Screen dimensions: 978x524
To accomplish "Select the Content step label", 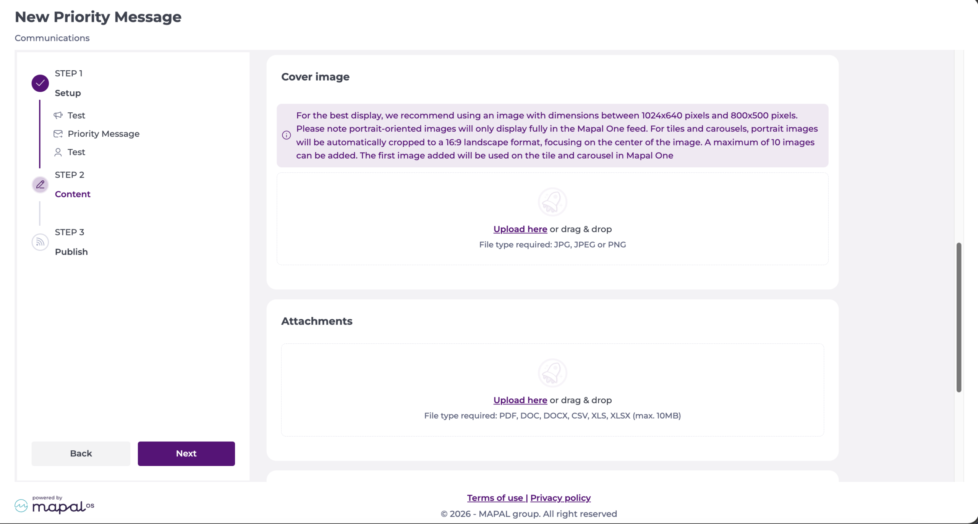I will [x=73, y=194].
